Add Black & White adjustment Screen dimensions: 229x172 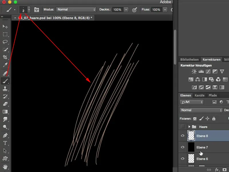pos(205,79)
